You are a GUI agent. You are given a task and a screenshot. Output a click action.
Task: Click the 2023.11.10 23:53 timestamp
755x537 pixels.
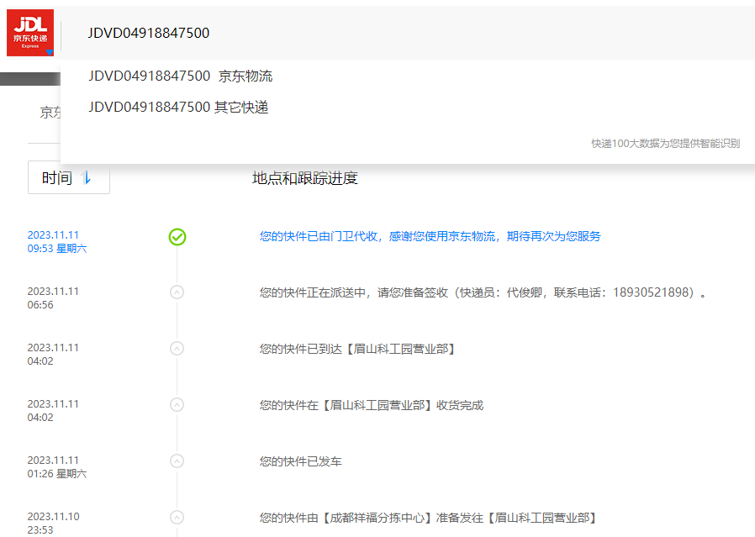(54, 523)
